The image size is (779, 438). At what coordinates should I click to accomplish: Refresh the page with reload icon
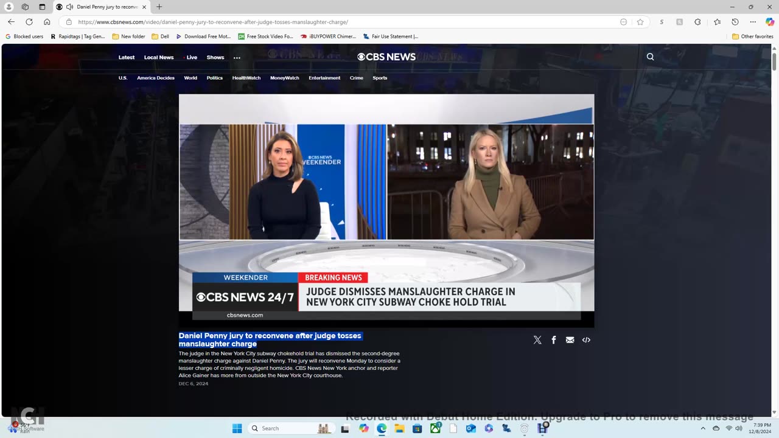[x=29, y=22]
